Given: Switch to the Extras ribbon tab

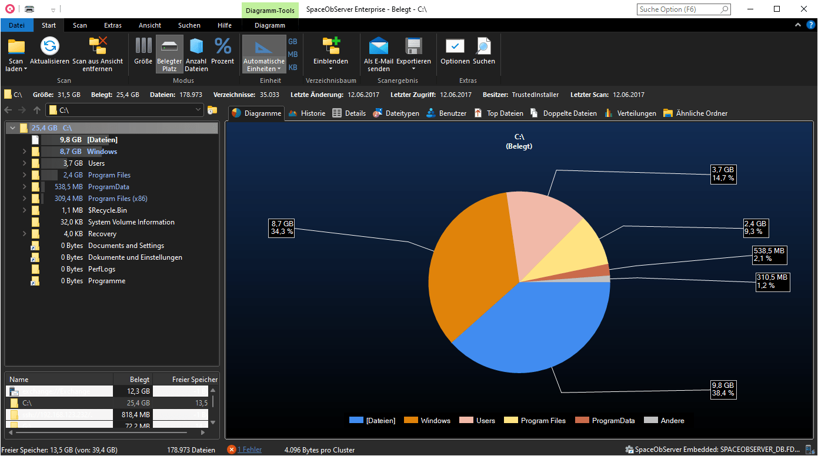Looking at the screenshot, I should pos(113,25).
